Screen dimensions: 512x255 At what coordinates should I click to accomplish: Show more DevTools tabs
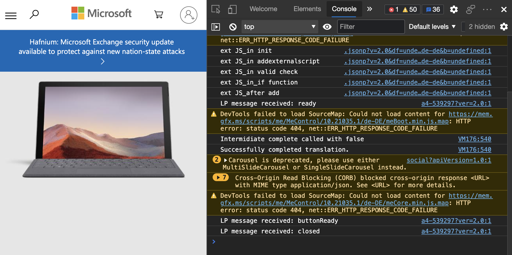click(x=369, y=9)
